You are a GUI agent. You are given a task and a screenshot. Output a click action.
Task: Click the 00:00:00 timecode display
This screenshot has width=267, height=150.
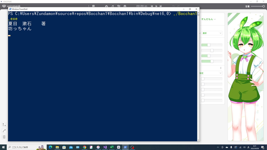(142, 6)
